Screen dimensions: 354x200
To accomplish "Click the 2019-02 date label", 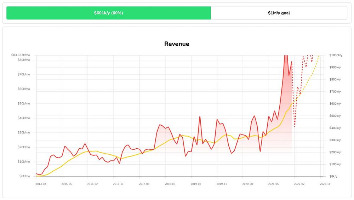I will [x=196, y=184].
